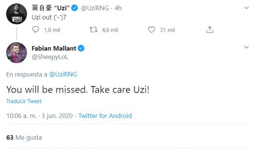Screen dimensions: 255x150
Task: Click Uzi's verified badge icon
Action: [75, 8]
